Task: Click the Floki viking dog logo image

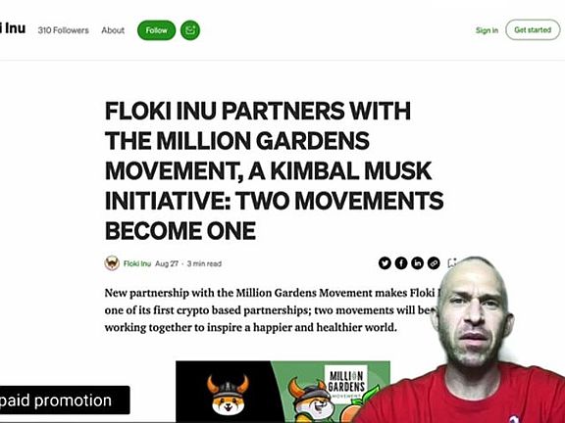Action: [228, 395]
